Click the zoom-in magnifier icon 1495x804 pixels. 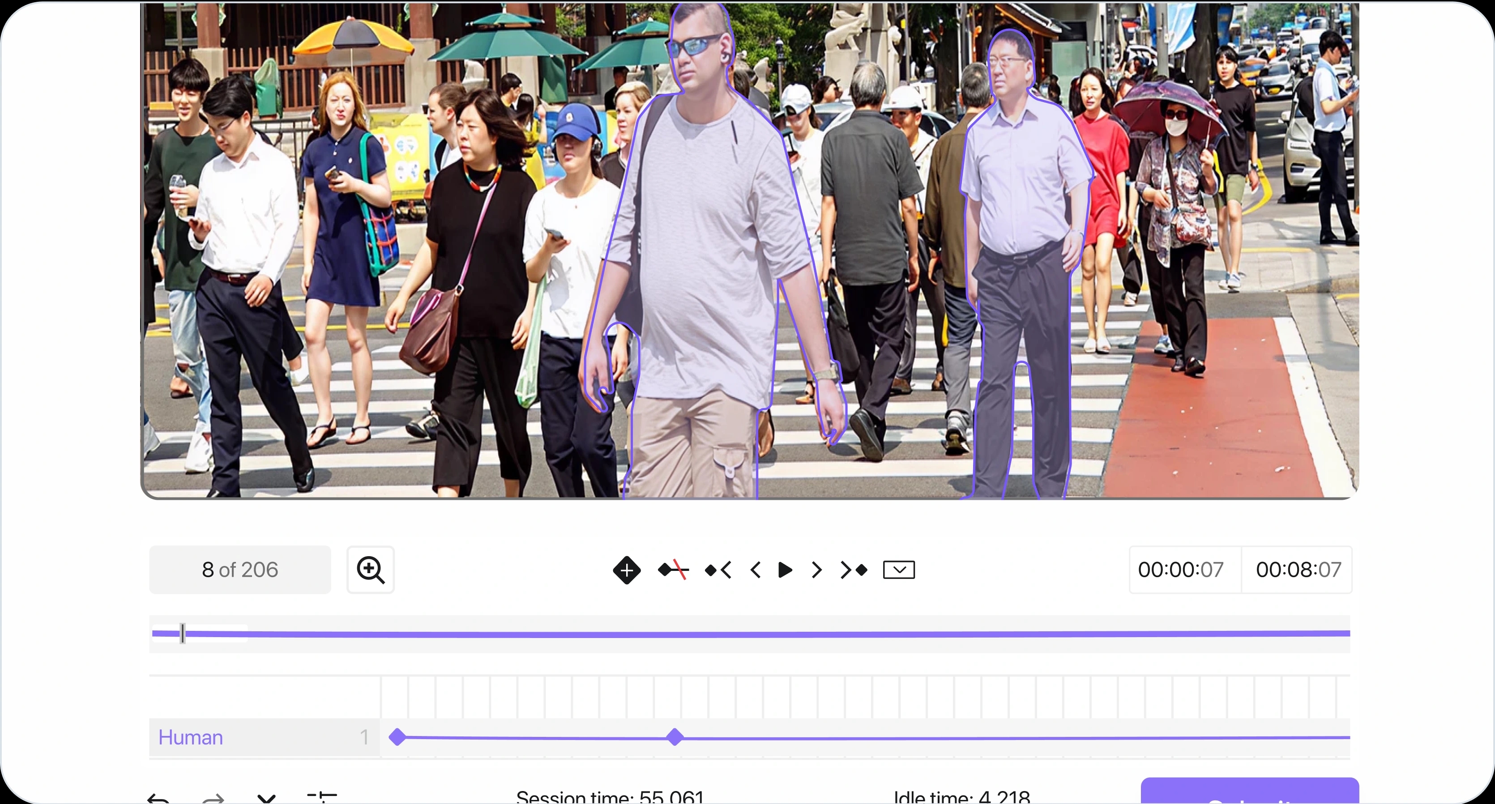(370, 570)
